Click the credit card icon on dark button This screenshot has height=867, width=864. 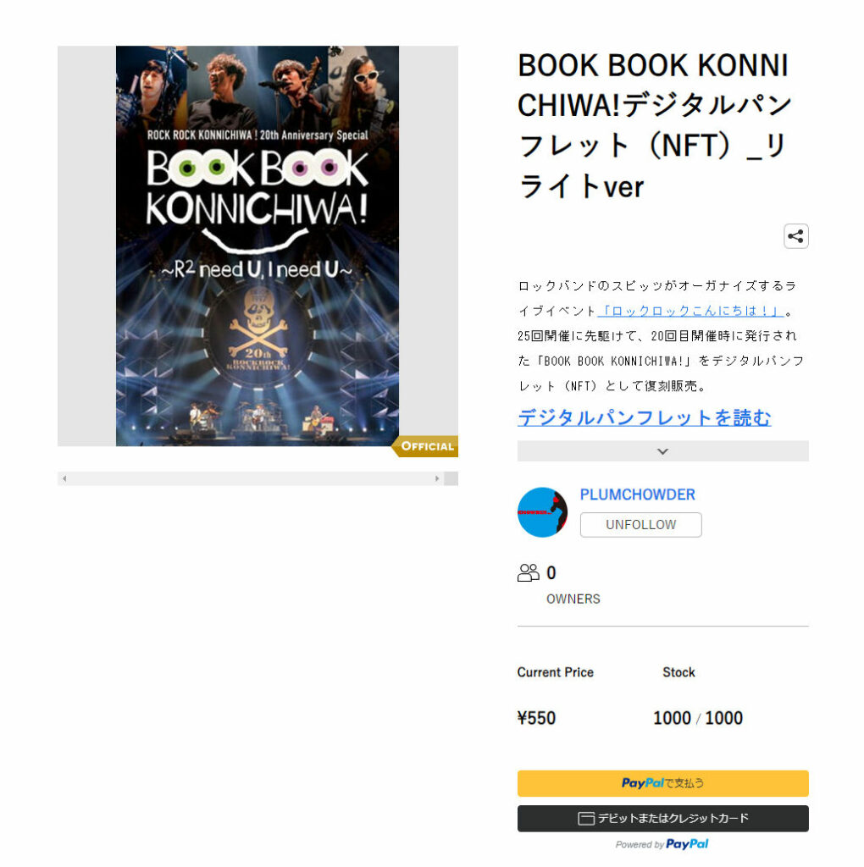586,819
